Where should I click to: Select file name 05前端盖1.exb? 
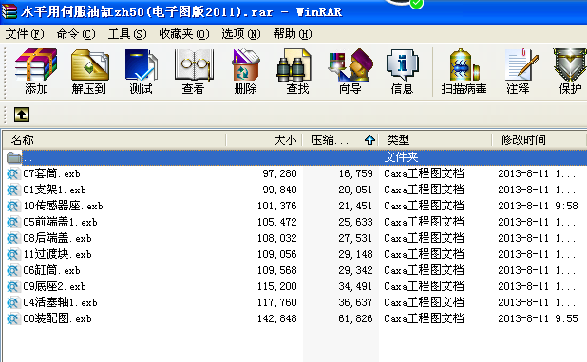[x=60, y=222]
